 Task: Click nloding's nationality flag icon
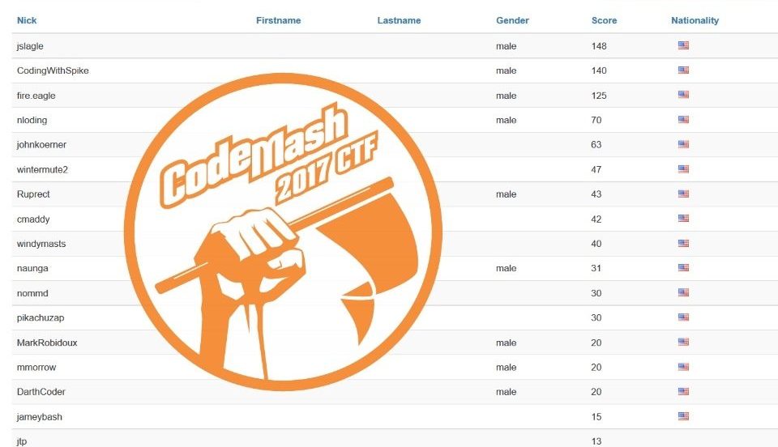click(x=683, y=119)
